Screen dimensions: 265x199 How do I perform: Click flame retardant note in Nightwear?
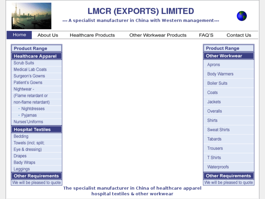(x=32, y=99)
